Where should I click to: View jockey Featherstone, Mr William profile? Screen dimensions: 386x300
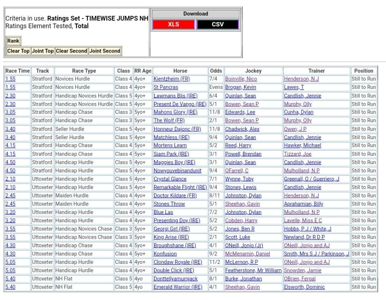click(253, 270)
